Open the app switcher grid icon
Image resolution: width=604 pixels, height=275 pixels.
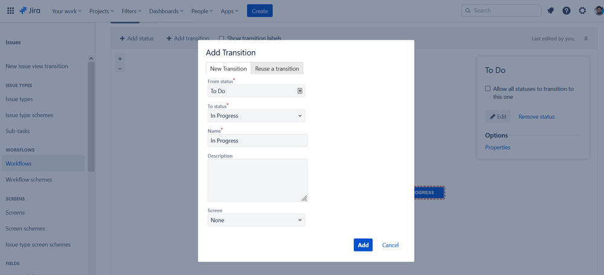[x=10, y=11]
